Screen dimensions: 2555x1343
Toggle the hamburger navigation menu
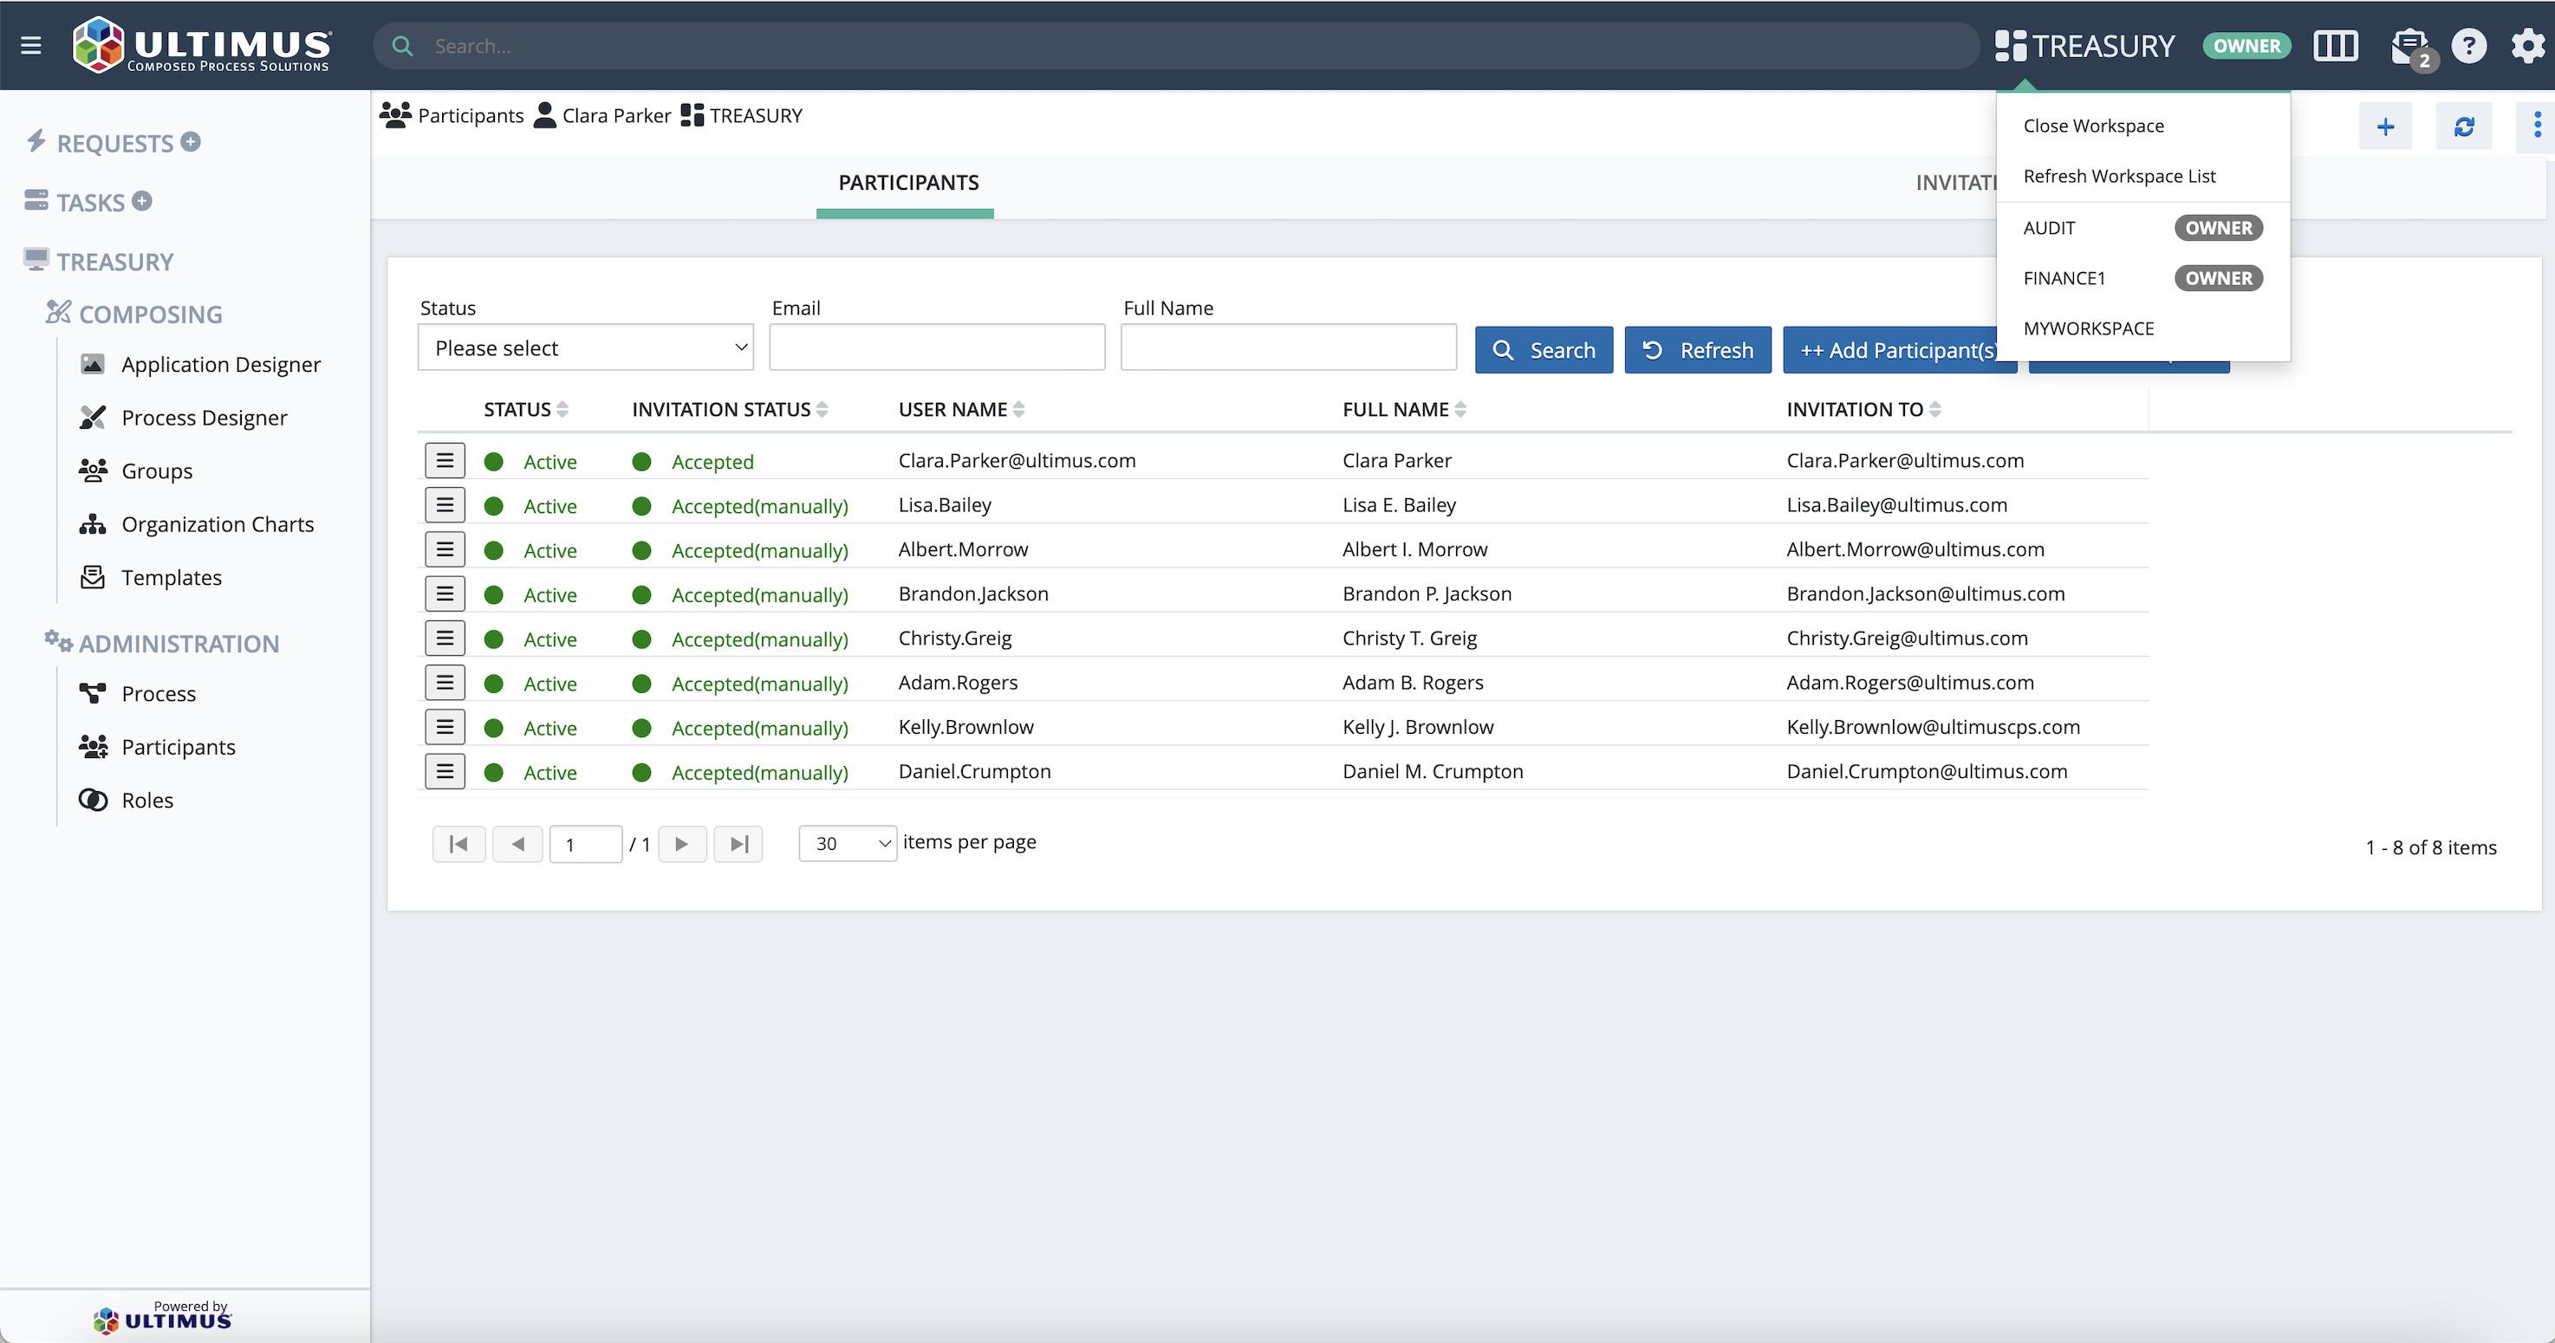(30, 46)
